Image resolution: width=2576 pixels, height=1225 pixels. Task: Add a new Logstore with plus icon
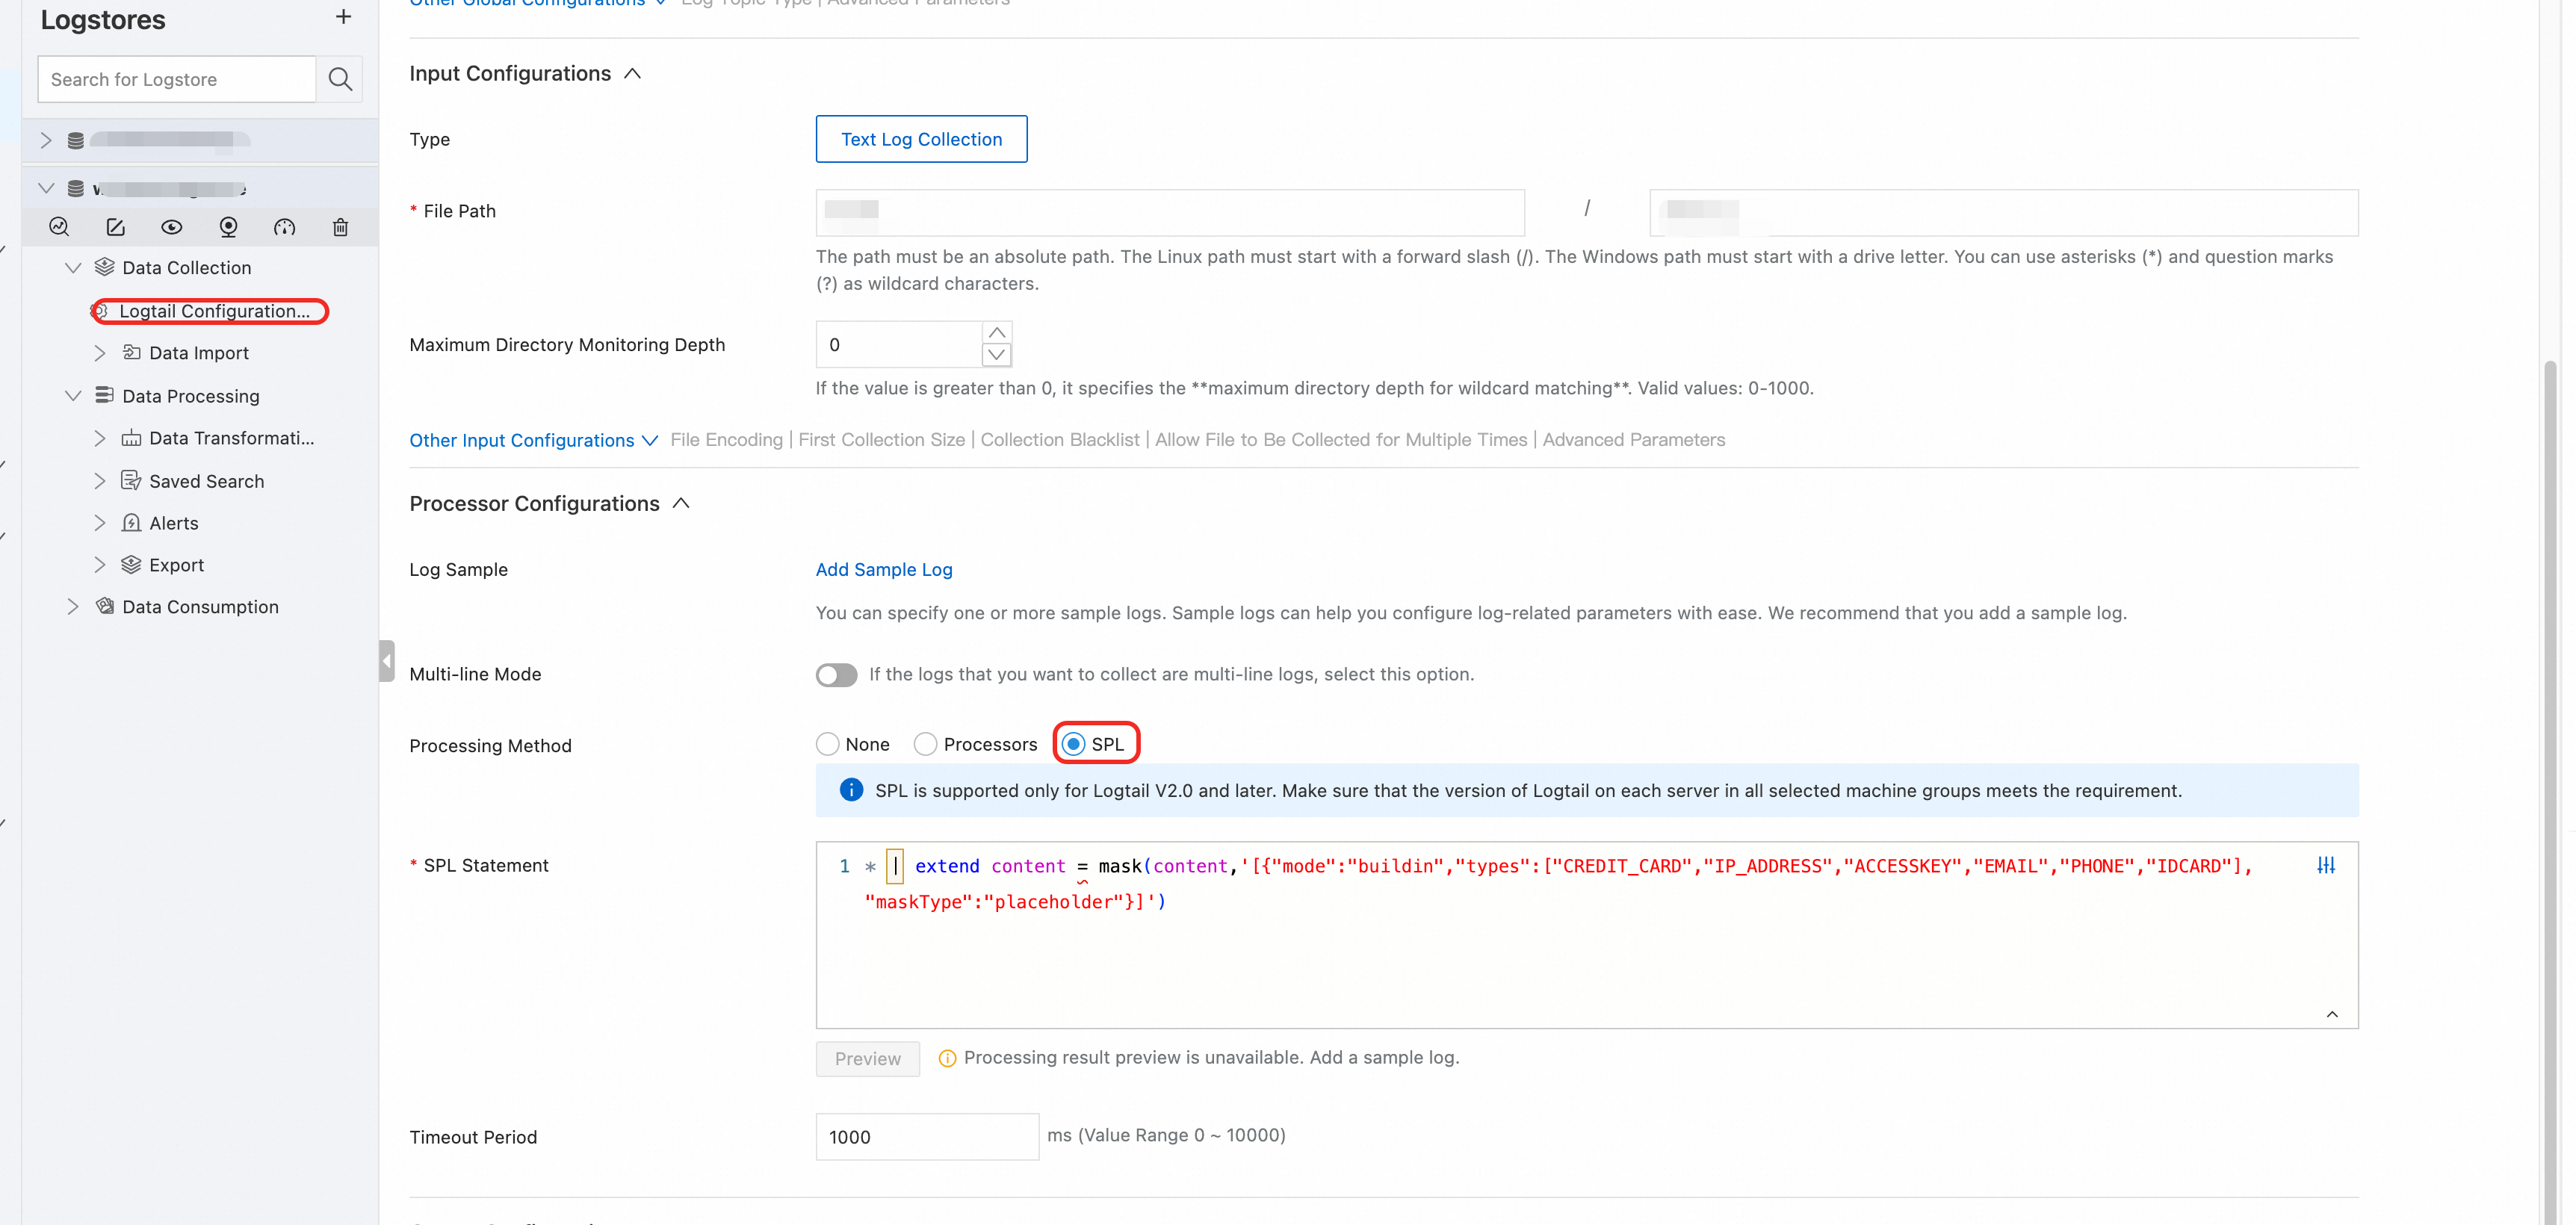click(x=343, y=17)
